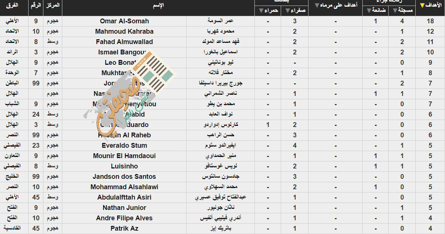Click the الرقم column header
Screen dimensions: 445x234
36,6
